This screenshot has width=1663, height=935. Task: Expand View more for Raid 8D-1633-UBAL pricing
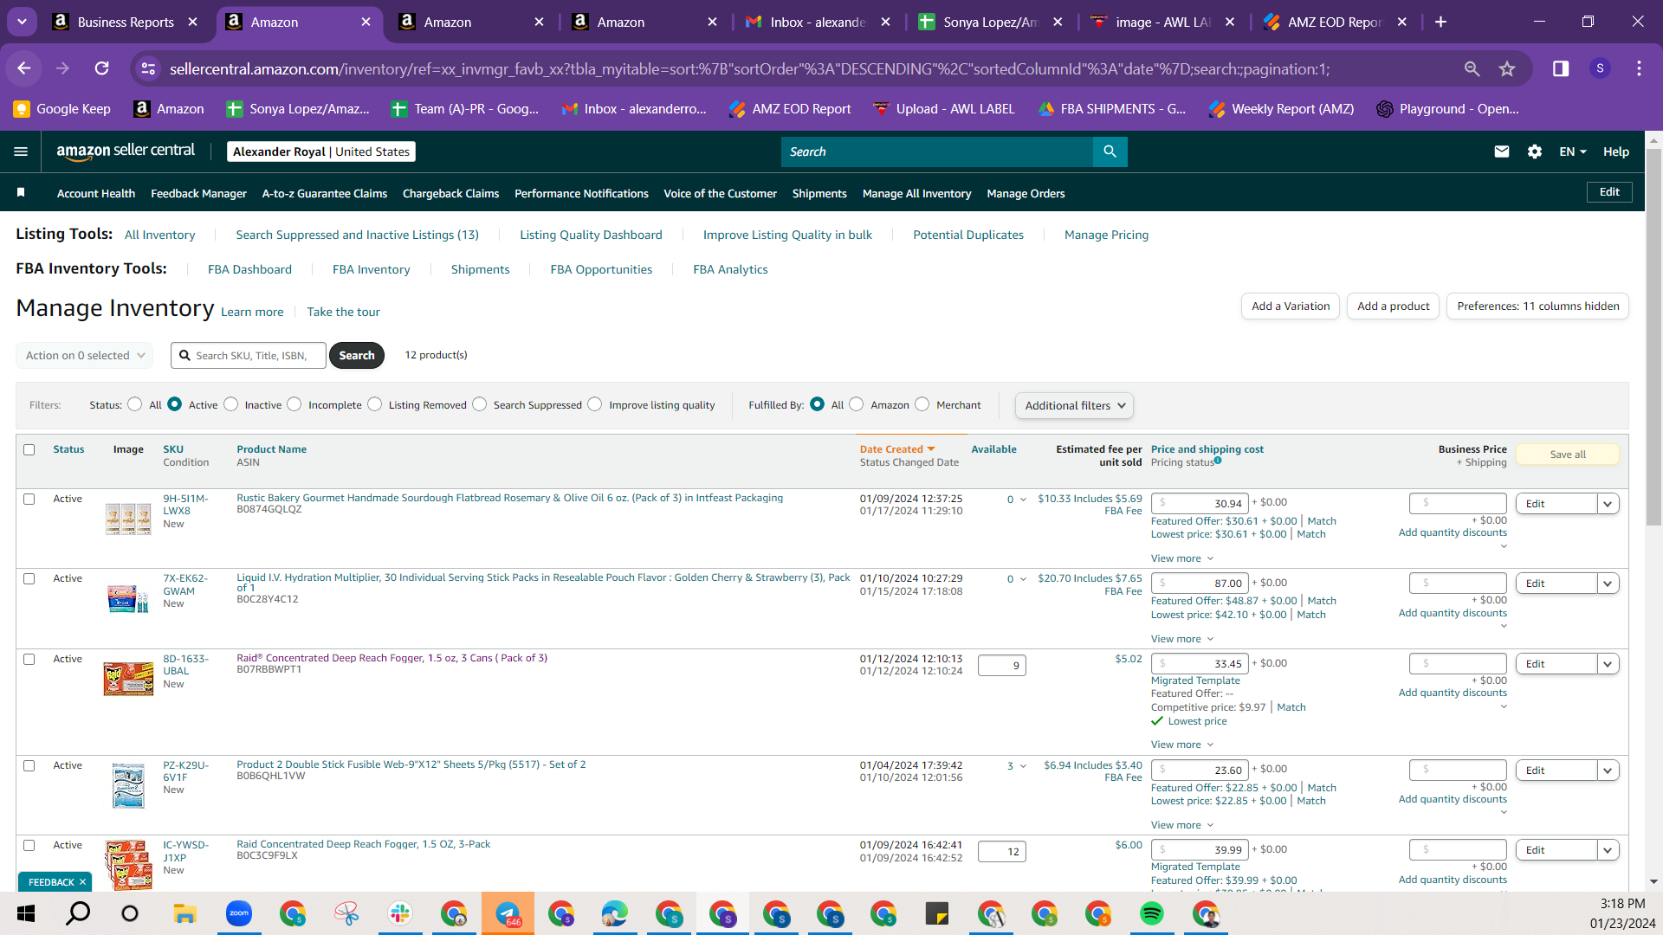tap(1182, 745)
